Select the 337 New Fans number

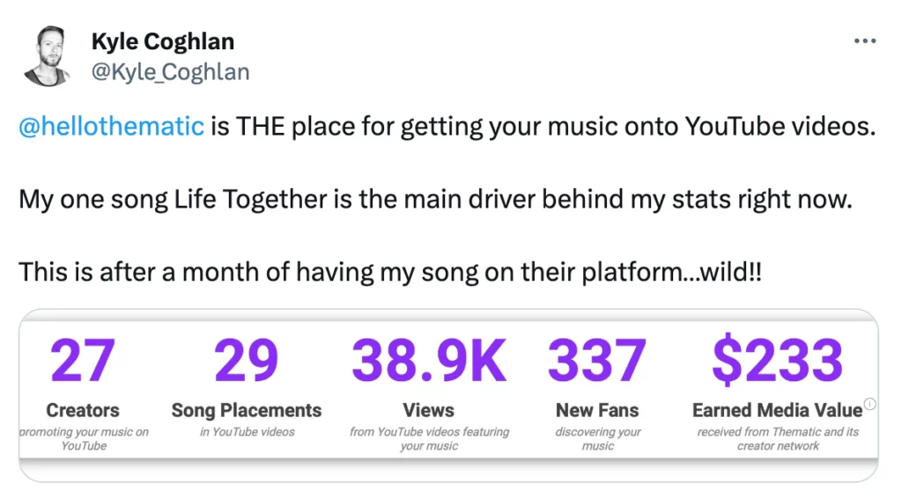(597, 361)
